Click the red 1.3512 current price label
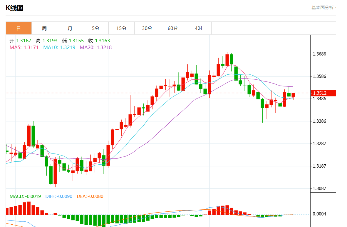Image resolution: width=347 pixels, height=227 pixels. 323,93
